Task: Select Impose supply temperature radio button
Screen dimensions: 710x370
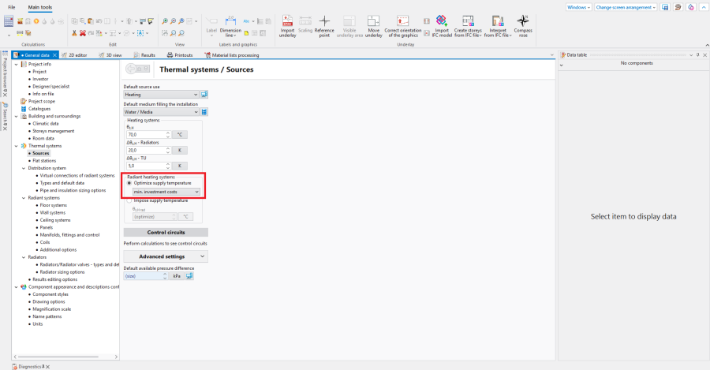Action: (x=129, y=200)
